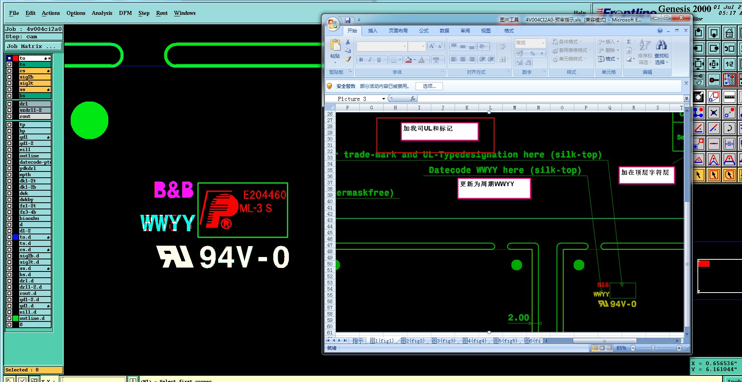This screenshot has width=742, height=382.
Task: Click the Format Painter brush in Excel
Action: pyautogui.click(x=348, y=59)
